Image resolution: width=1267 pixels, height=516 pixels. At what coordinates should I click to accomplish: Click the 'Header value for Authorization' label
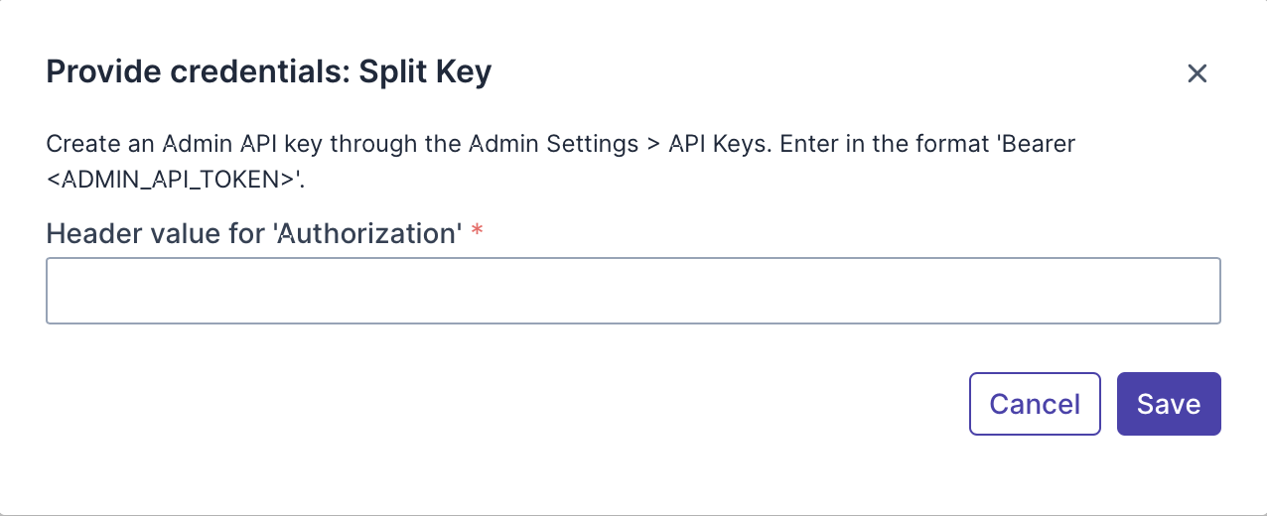tap(254, 234)
